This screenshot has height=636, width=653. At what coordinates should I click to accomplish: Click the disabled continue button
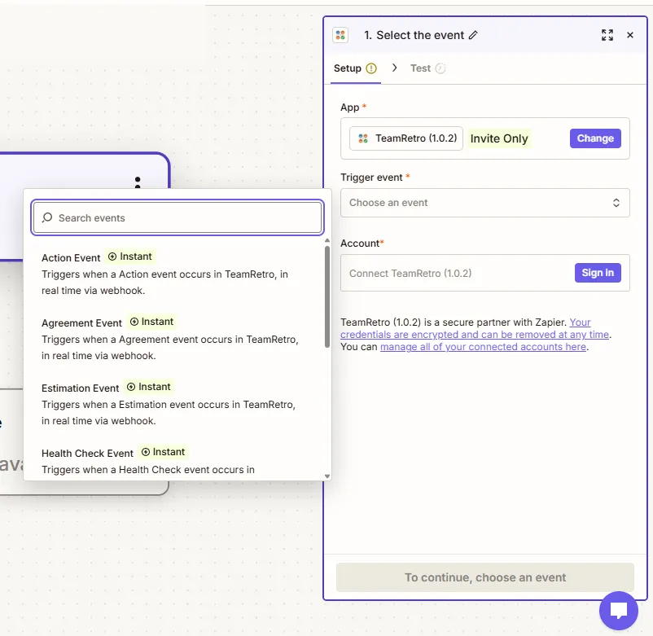click(x=484, y=577)
